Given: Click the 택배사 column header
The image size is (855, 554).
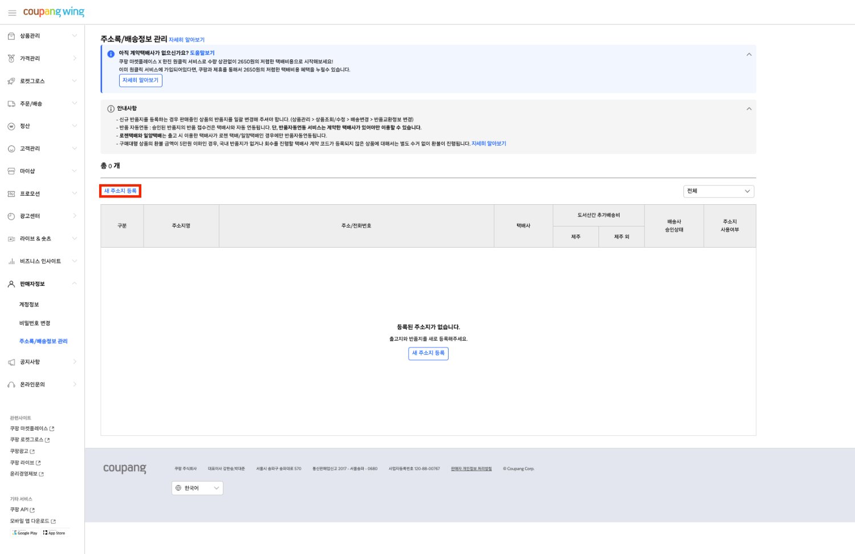Looking at the screenshot, I should click(x=523, y=226).
